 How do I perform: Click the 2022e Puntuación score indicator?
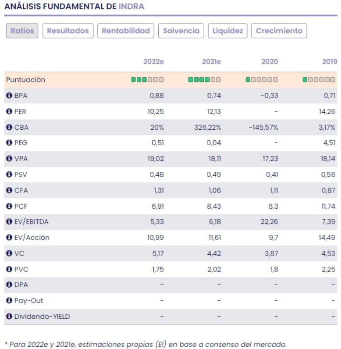(148, 80)
